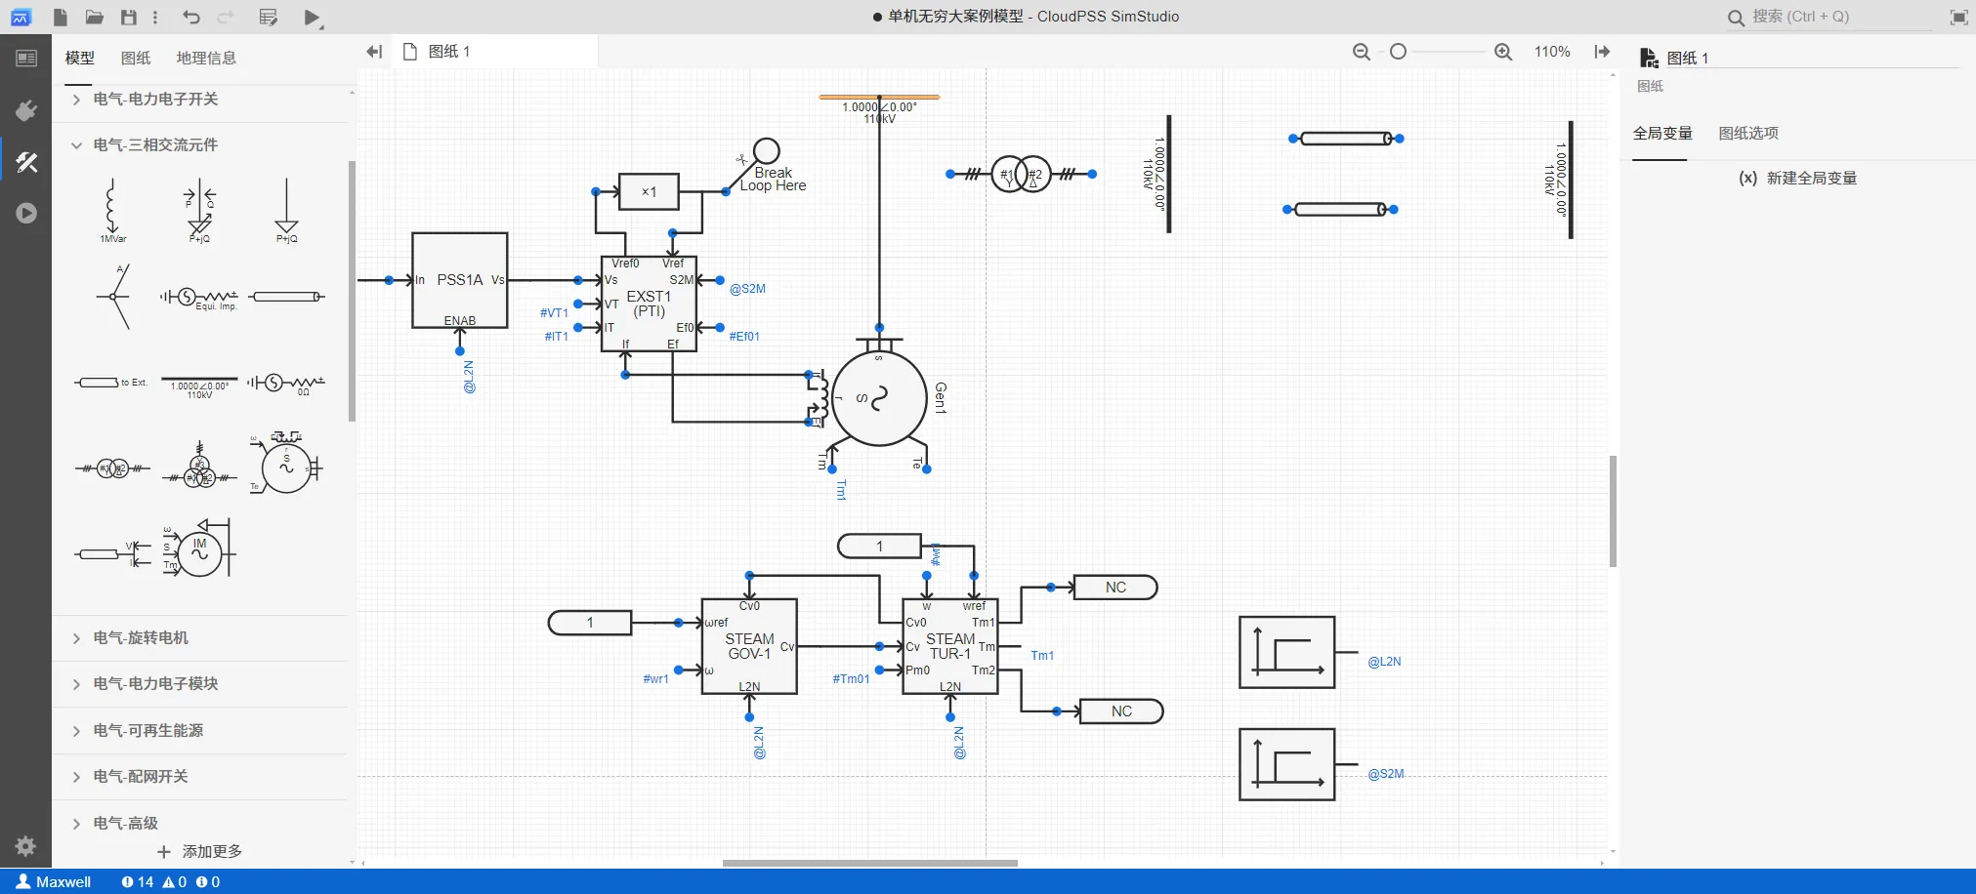The height and width of the screenshot is (894, 1976).
Task: Select the plain P+jQ load component
Action: point(286,209)
